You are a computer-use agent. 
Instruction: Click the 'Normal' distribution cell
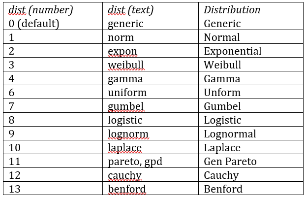pos(251,37)
